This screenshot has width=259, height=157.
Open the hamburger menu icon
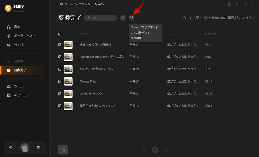coord(229,5)
